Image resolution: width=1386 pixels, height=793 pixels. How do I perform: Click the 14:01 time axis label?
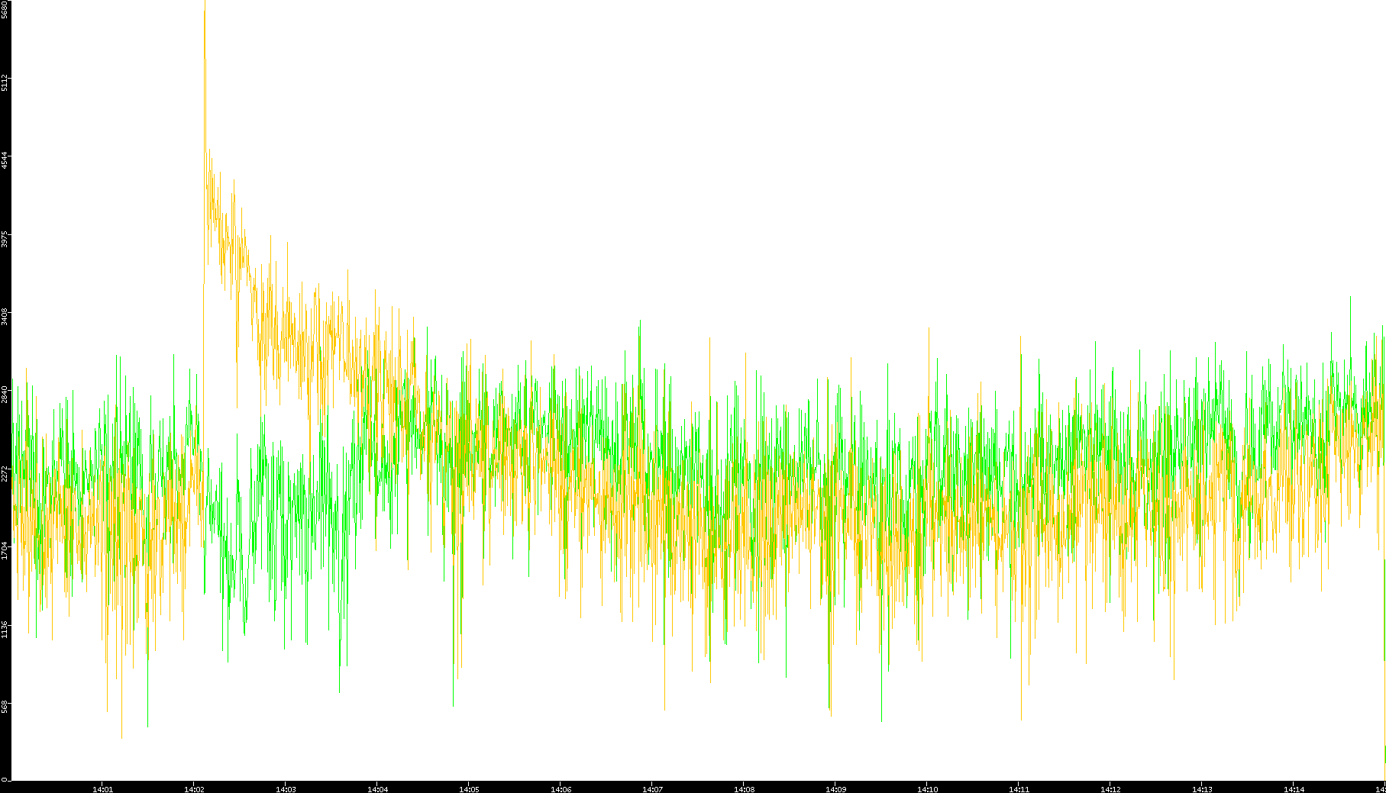tap(102, 788)
